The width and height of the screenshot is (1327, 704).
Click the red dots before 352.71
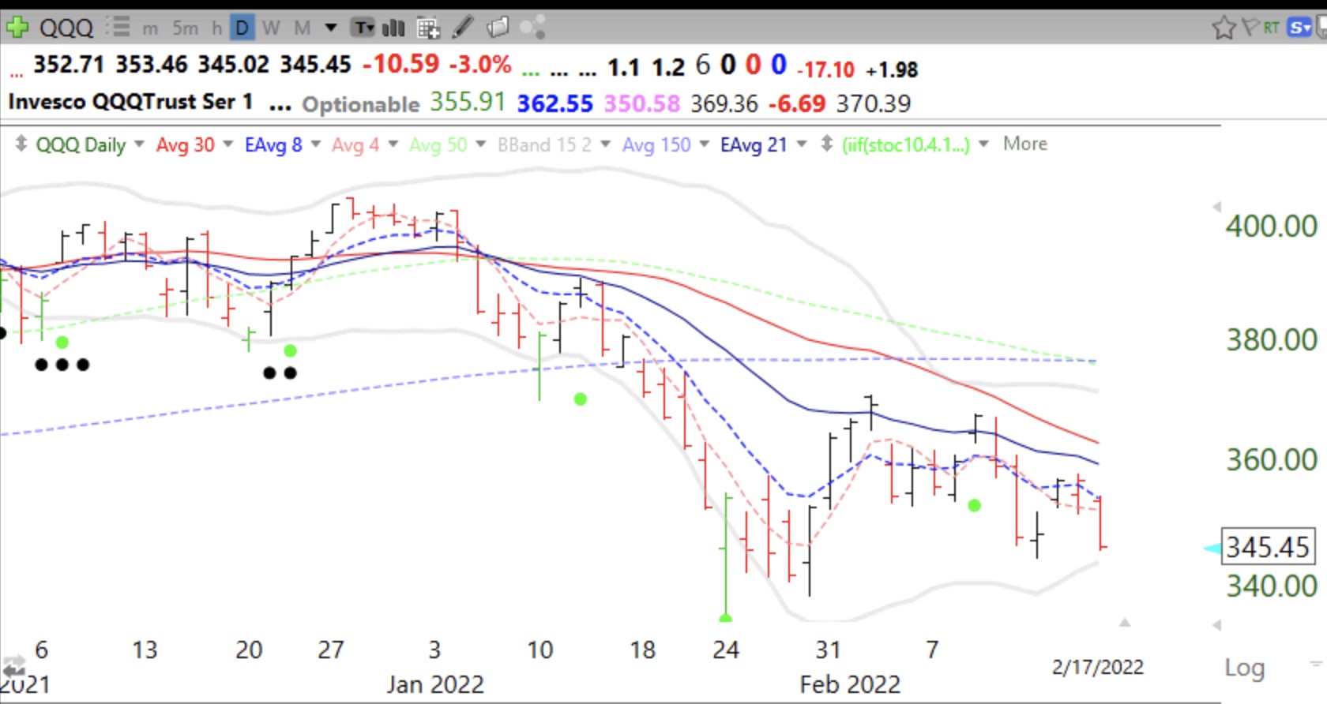[16, 74]
